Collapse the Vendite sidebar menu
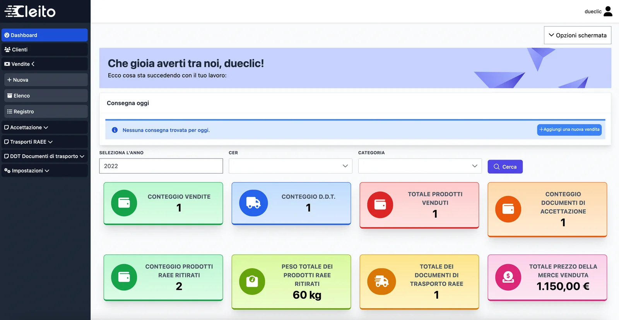The image size is (619, 320). [44, 64]
